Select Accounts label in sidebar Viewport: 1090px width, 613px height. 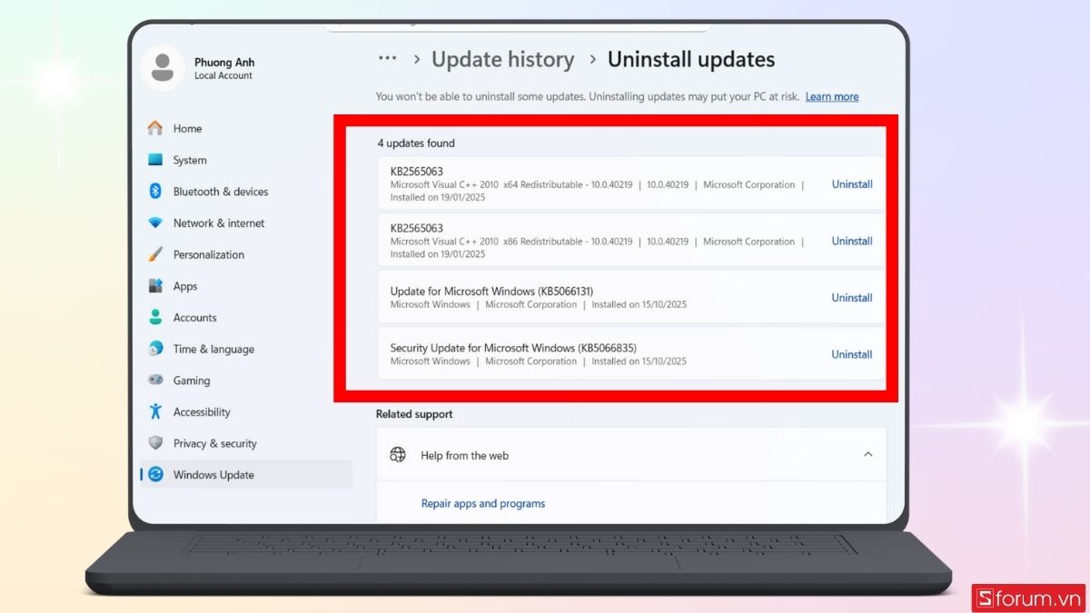point(195,318)
